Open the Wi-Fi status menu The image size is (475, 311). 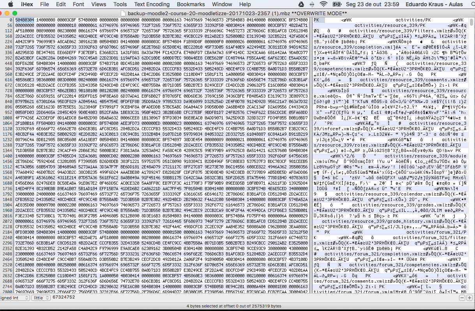(323, 4)
